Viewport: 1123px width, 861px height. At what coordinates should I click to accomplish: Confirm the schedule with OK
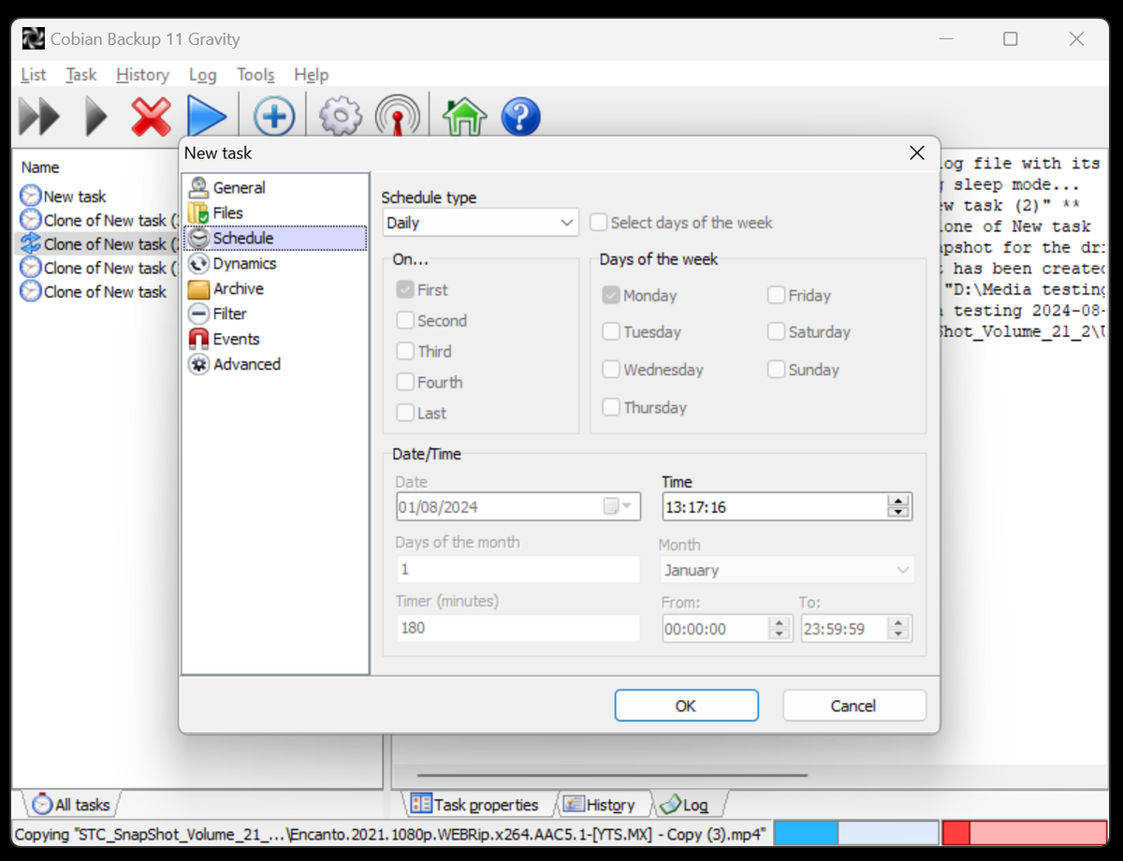[x=686, y=705]
